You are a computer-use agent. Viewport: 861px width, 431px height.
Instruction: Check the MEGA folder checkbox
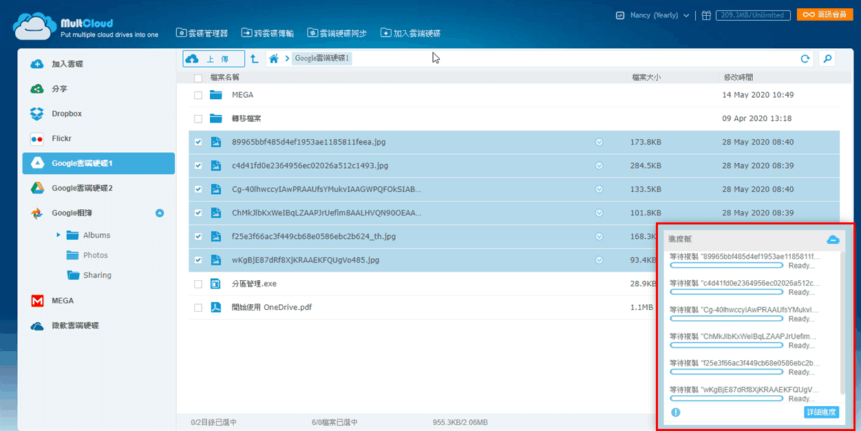point(198,95)
